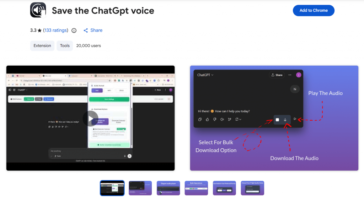Select the second screenshot thumbnail
Viewport: 364px width, 198px height.
click(140, 188)
